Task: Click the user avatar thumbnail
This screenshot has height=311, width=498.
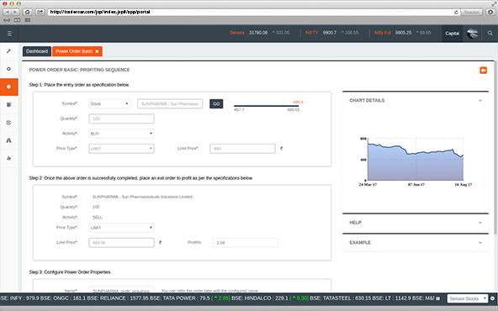Action: pos(472,34)
